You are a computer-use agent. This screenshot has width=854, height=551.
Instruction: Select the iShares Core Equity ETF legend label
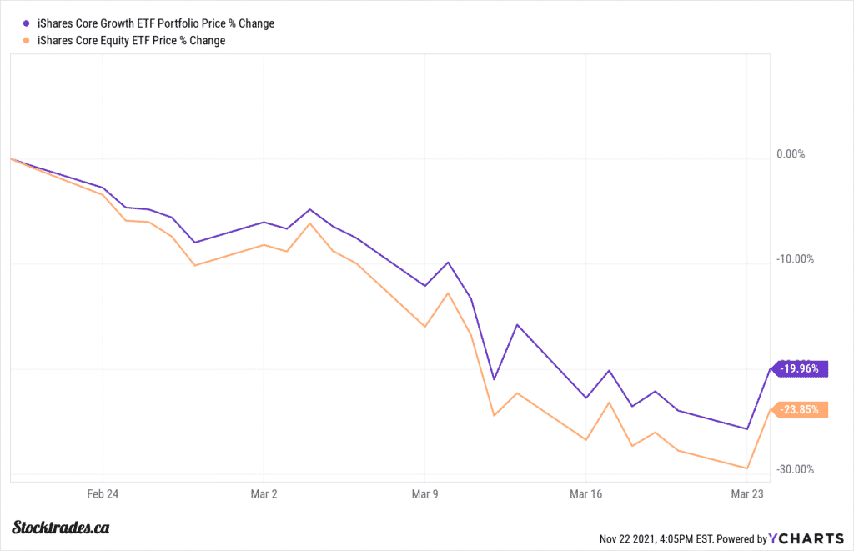[132, 40]
